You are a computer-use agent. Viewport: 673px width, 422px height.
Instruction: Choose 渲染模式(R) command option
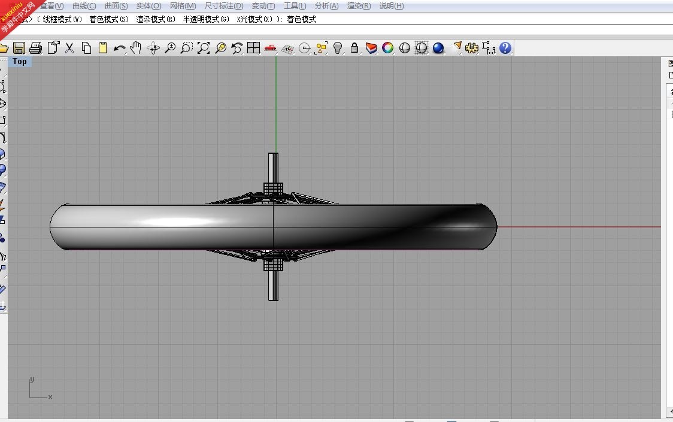[x=156, y=19]
